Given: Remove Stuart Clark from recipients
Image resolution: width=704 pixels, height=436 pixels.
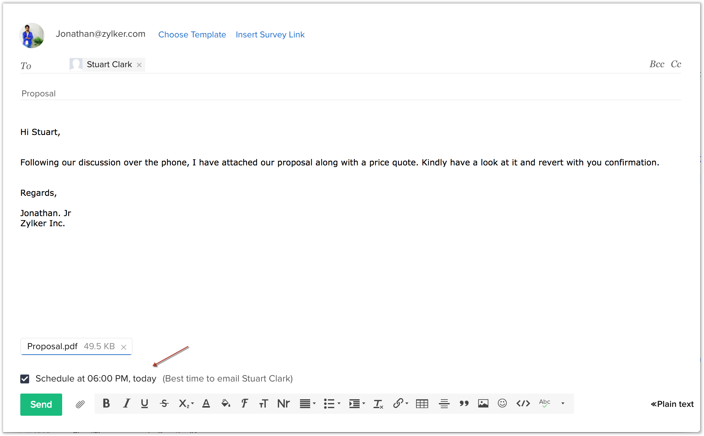Looking at the screenshot, I should 139,65.
